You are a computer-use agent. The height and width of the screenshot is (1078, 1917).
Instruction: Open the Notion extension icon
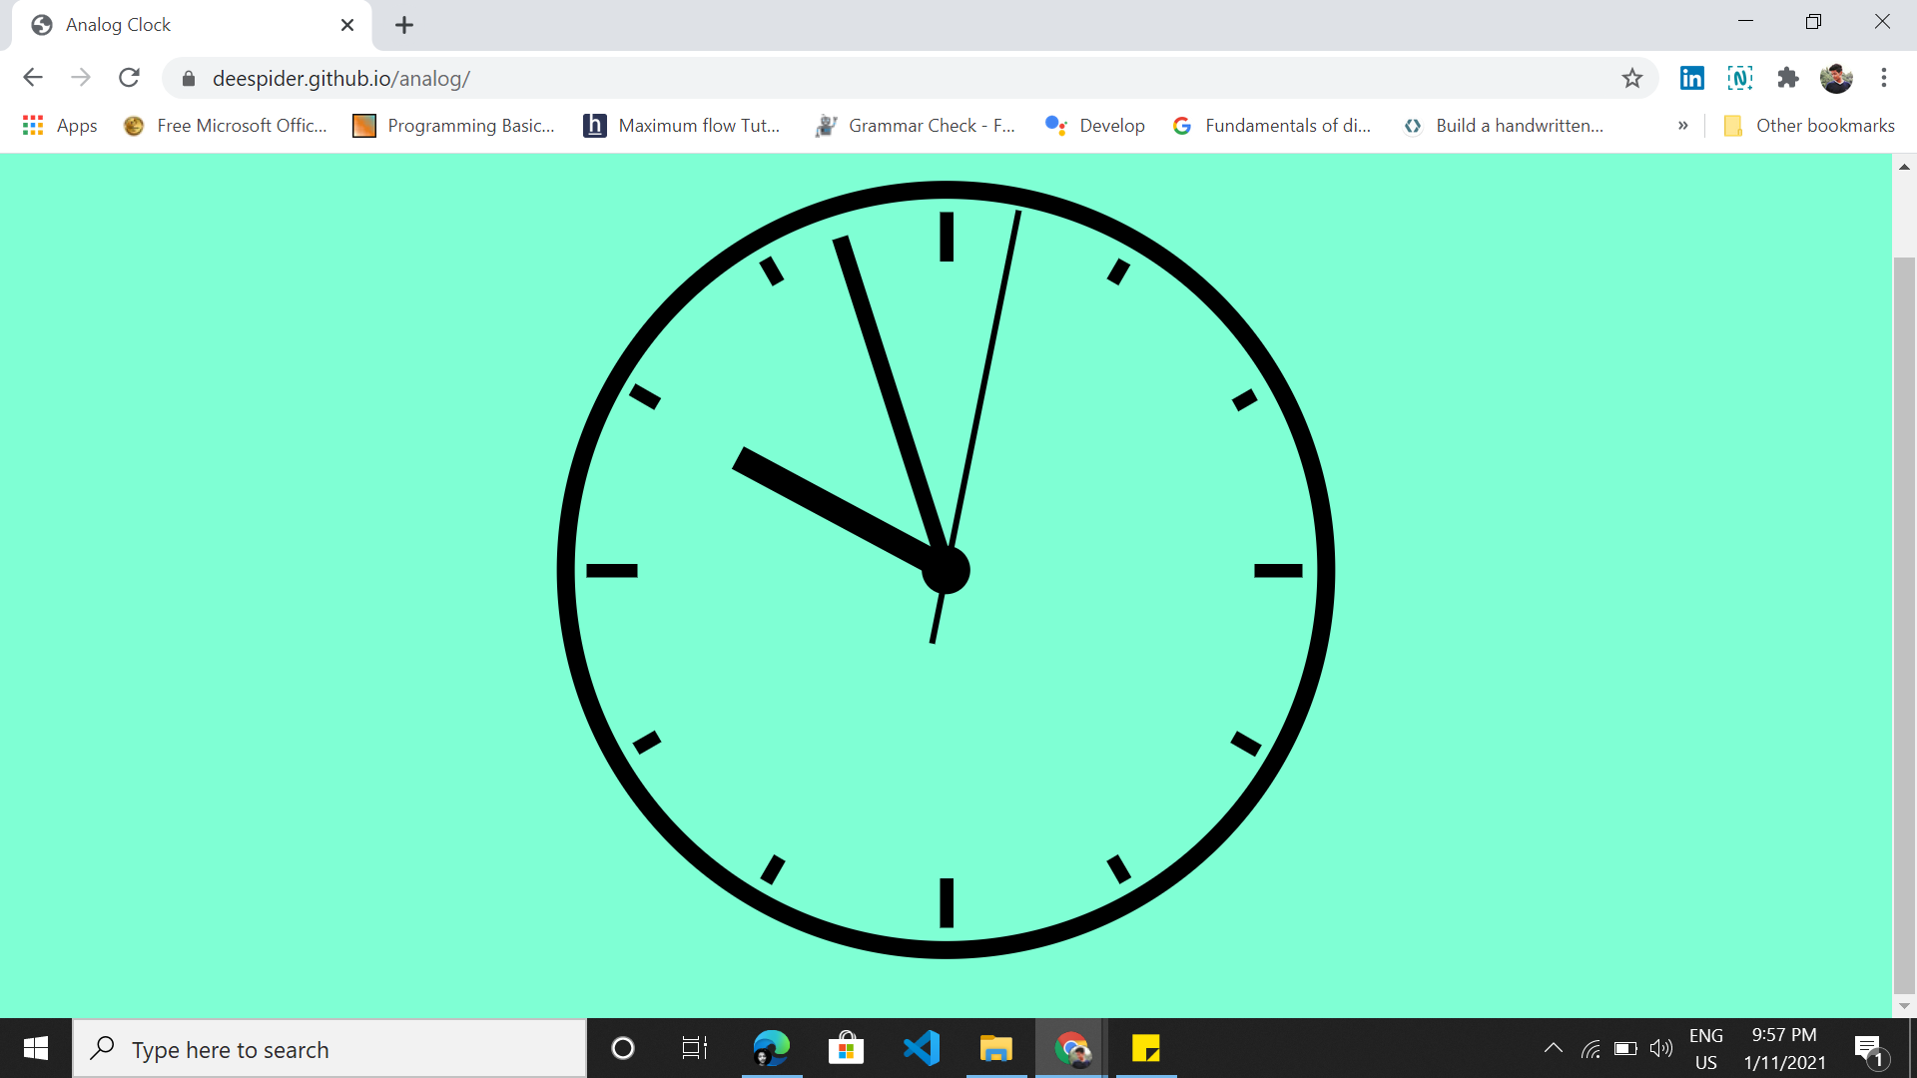[x=1740, y=78]
